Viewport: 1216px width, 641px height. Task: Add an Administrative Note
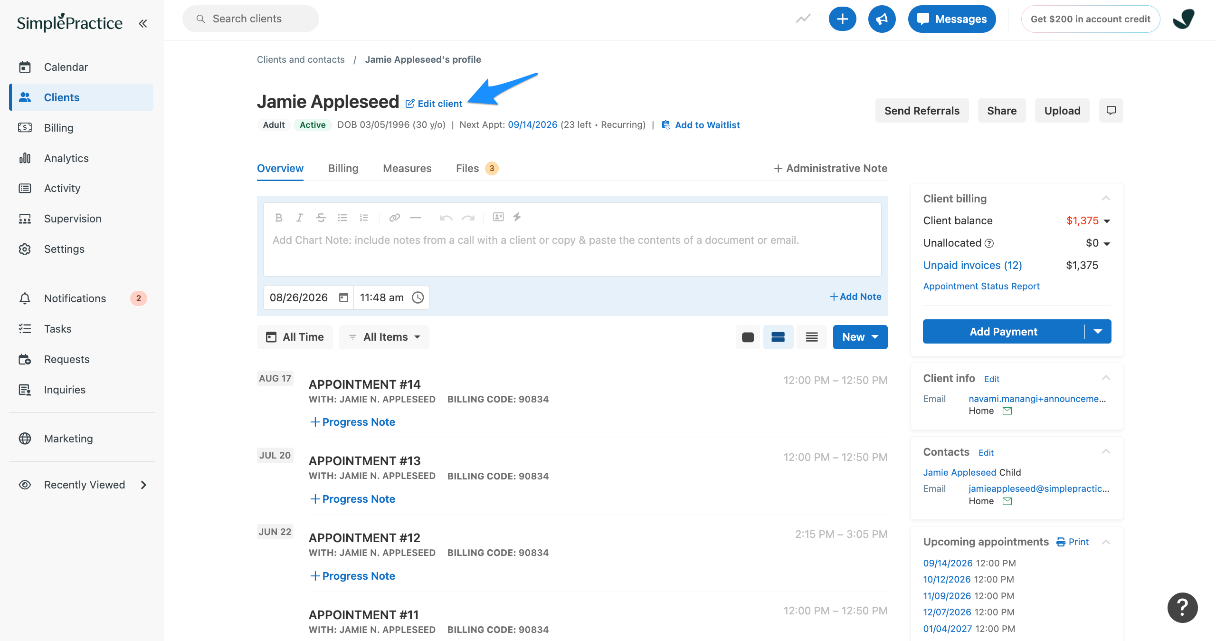pos(831,168)
